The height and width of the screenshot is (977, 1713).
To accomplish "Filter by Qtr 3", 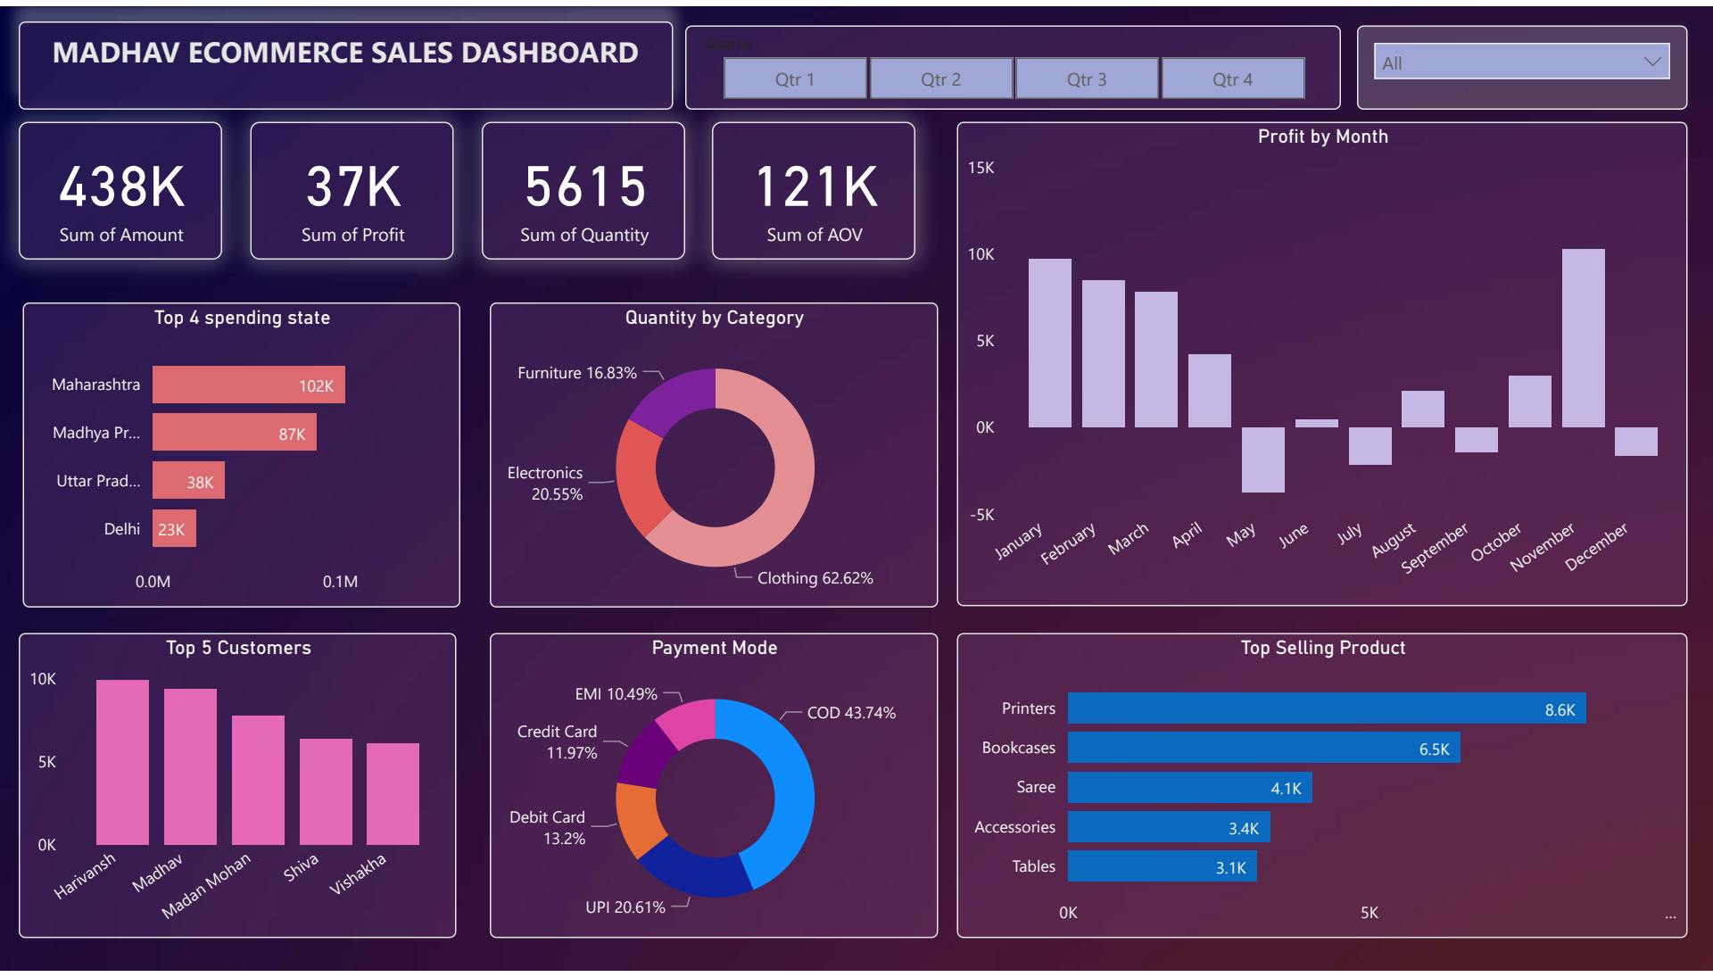I will tap(1086, 79).
